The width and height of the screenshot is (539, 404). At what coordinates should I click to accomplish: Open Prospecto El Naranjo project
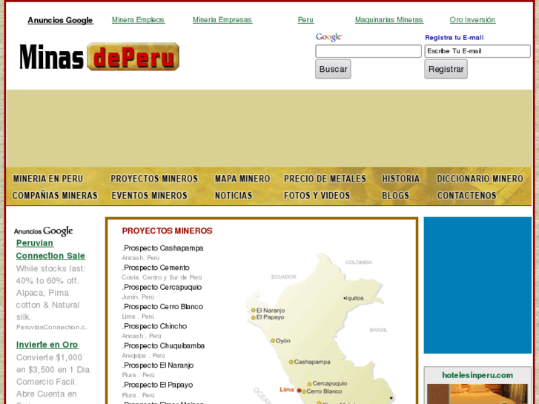click(158, 365)
